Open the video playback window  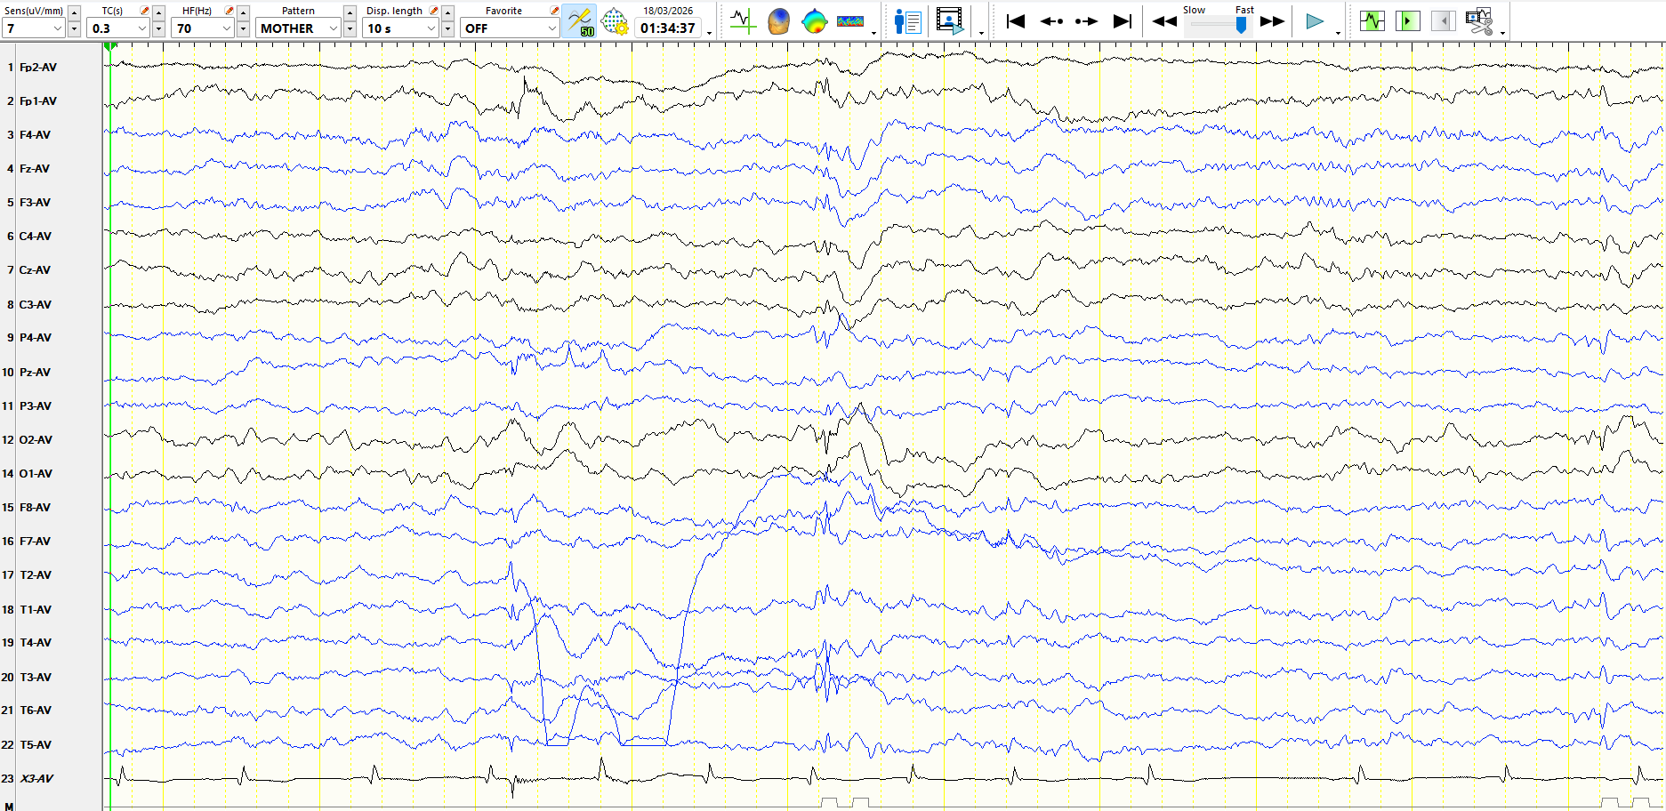pyautogui.click(x=950, y=21)
